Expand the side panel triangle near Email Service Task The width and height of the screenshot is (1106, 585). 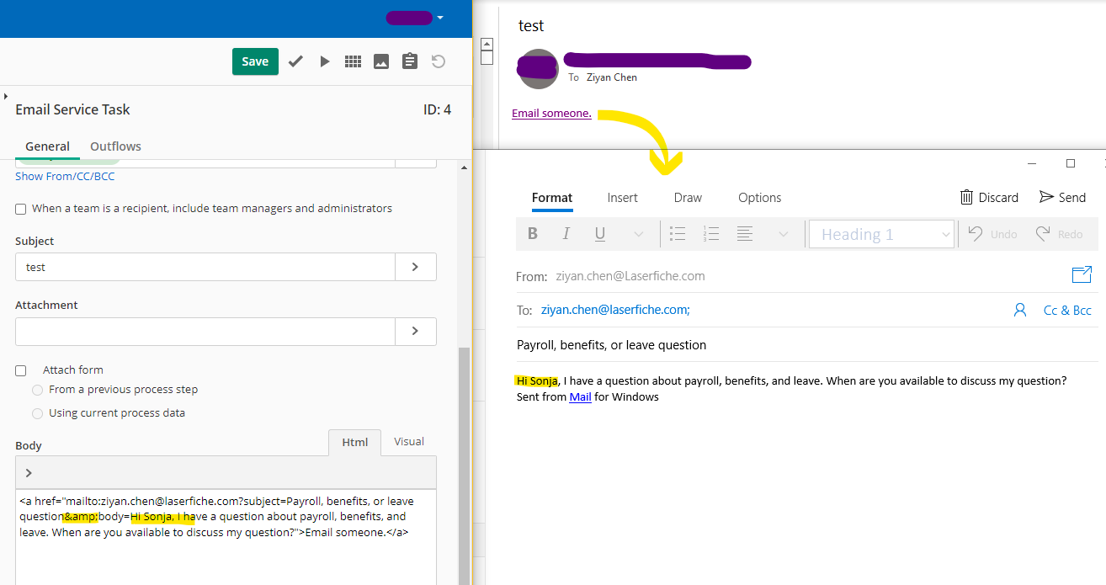tap(6, 97)
